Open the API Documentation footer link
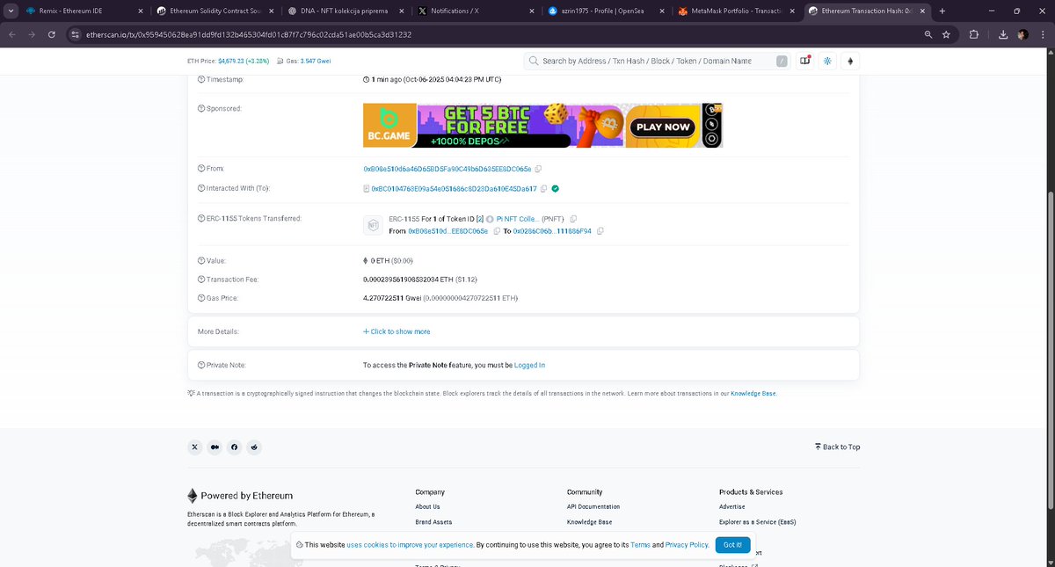Screen dimensions: 1055x567 [593, 506]
